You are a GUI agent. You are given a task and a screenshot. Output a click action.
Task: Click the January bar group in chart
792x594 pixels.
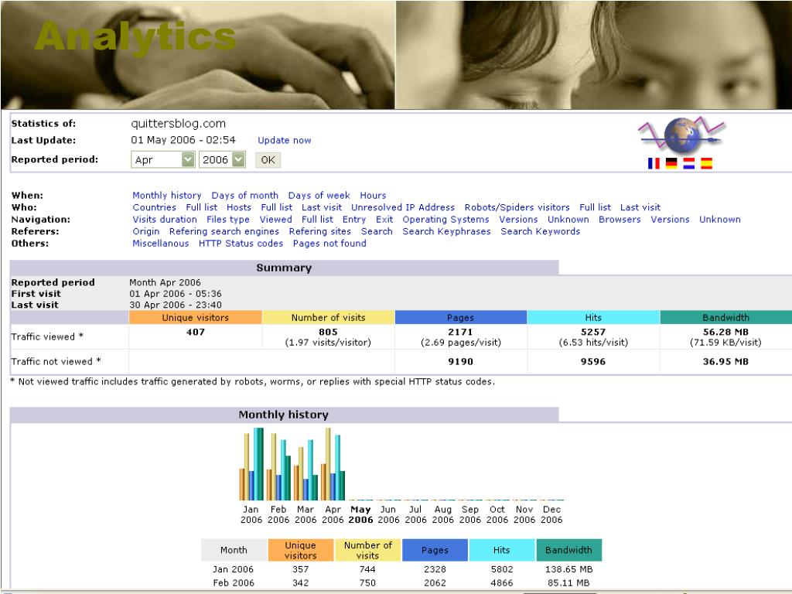[x=251, y=464]
